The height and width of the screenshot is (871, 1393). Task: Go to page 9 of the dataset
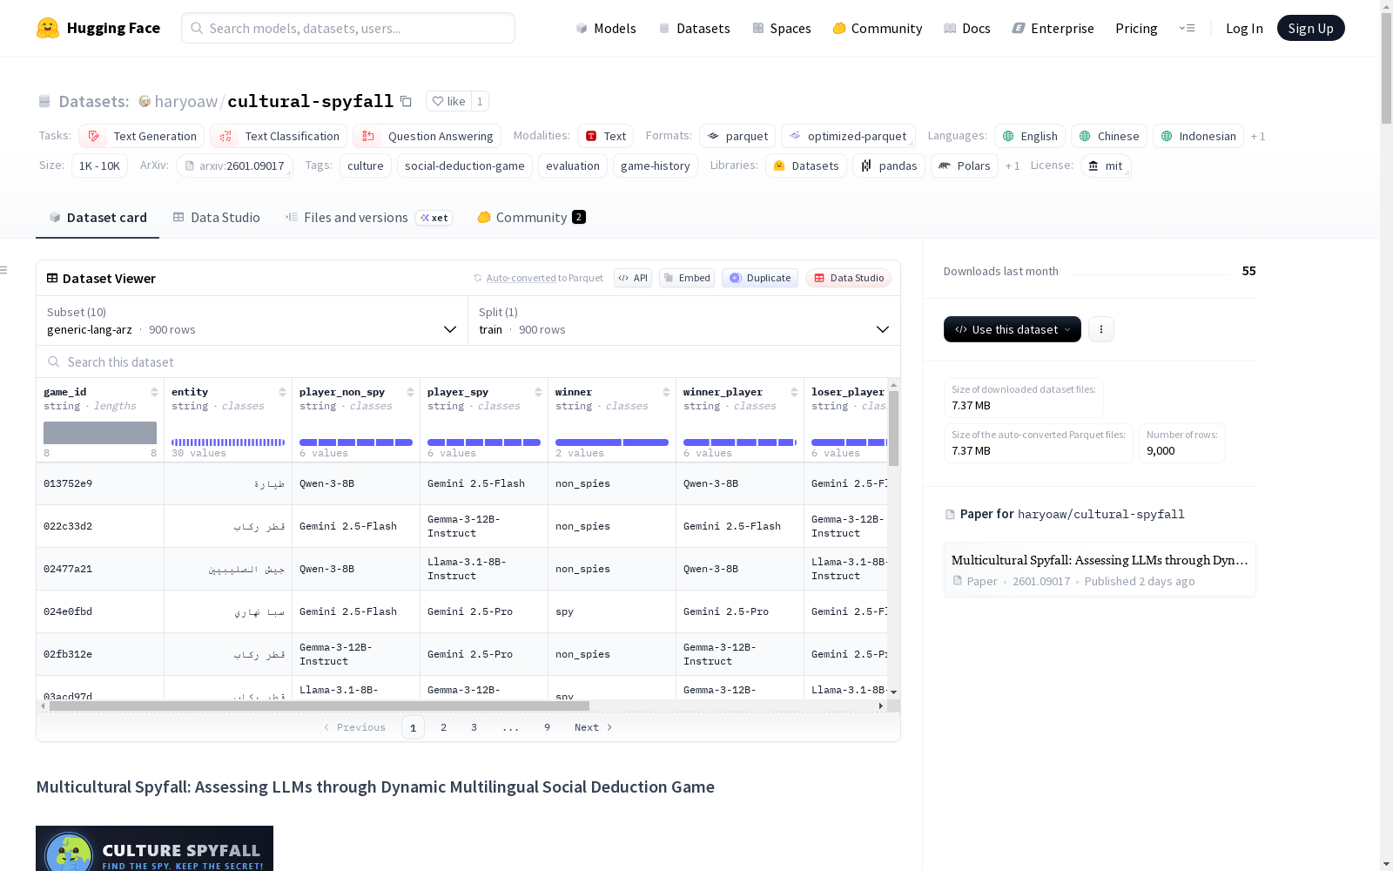click(x=547, y=727)
